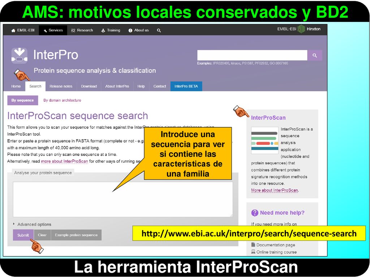Select the Search tab
This screenshot has width=370, height=277.
[x=35, y=86]
